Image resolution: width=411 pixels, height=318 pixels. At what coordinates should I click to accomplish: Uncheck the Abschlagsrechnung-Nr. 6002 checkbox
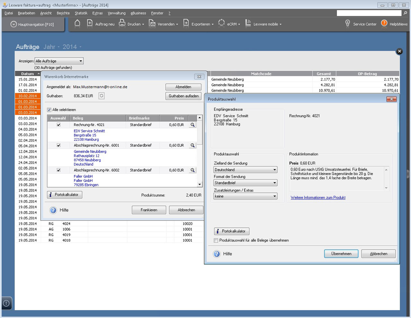point(58,170)
